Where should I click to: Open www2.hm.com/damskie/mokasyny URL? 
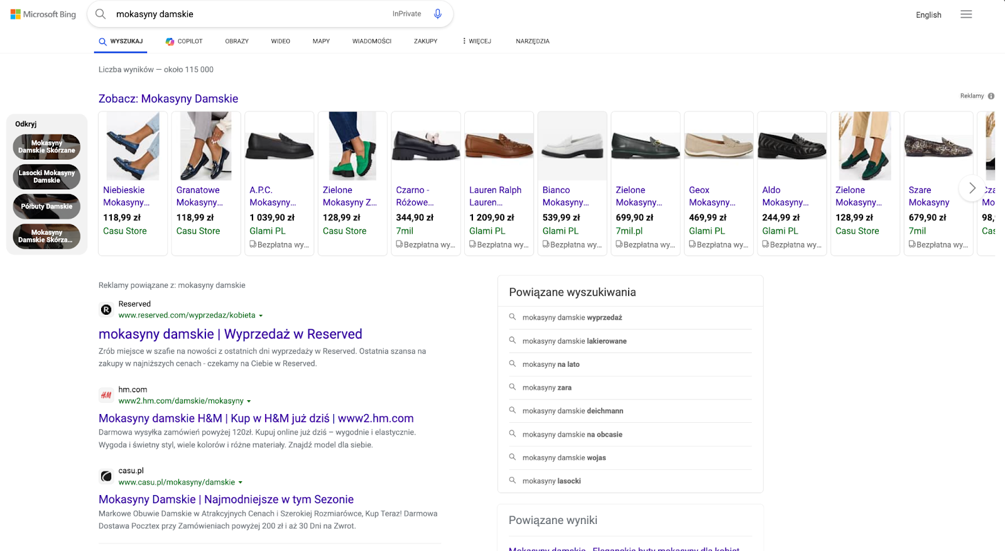(181, 401)
